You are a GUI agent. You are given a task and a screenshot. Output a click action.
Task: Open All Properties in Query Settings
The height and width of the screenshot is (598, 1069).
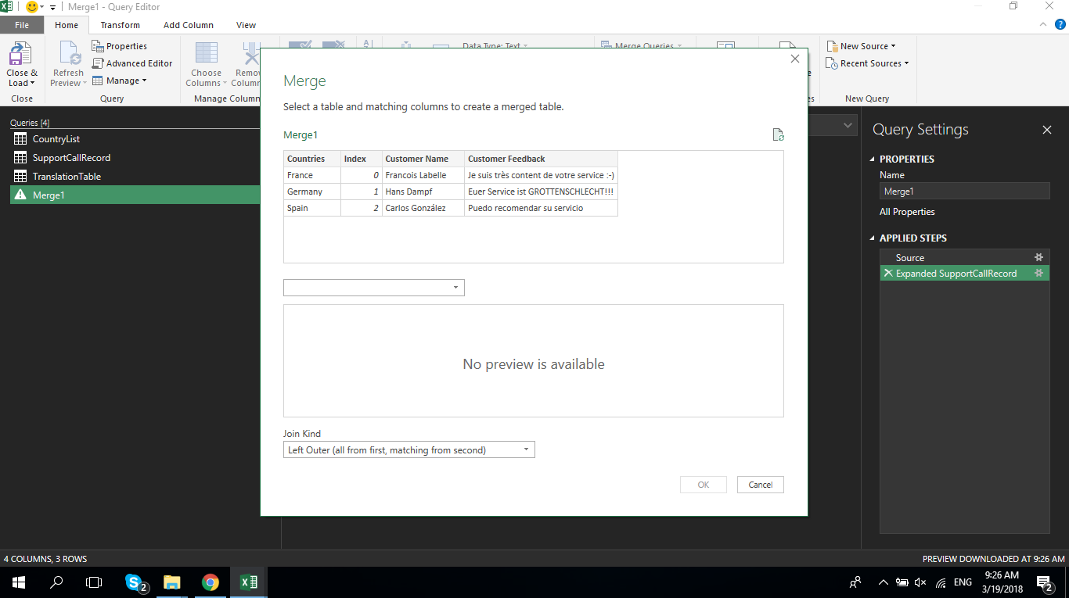[x=907, y=211]
